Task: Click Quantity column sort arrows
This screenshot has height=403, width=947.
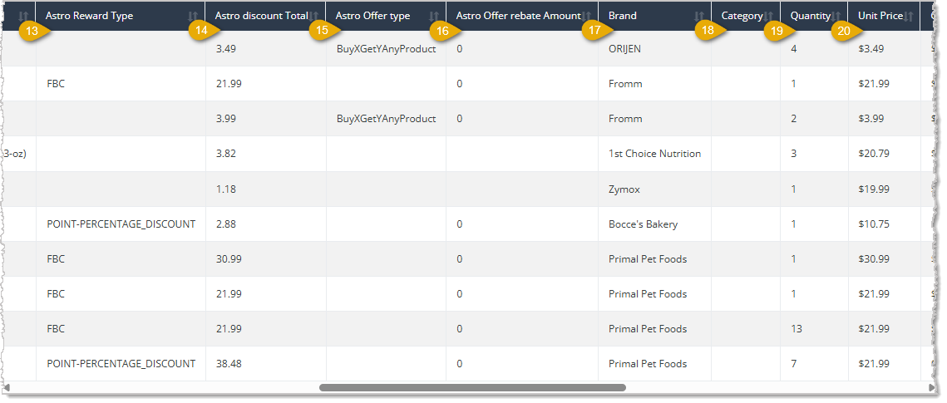Action: pos(836,17)
